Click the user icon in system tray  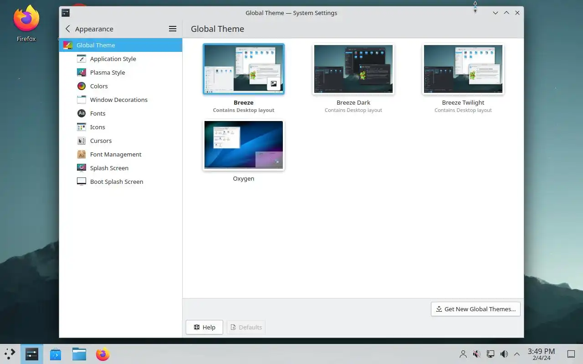463,354
